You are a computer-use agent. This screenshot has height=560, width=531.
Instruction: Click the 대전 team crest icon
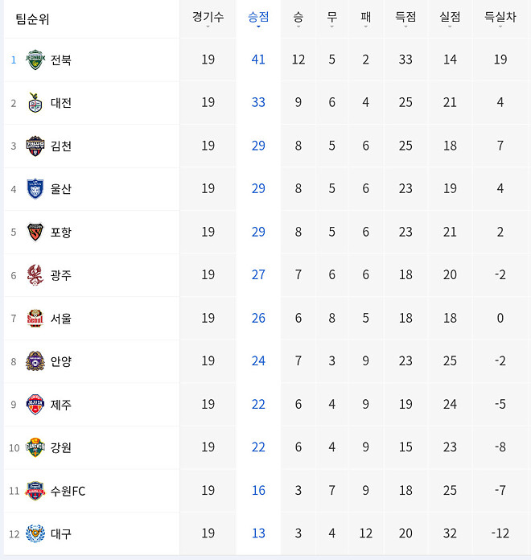(35, 103)
